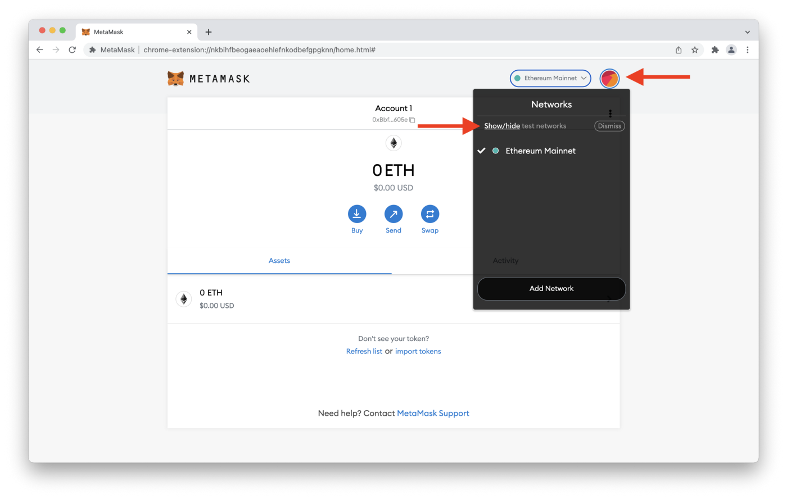This screenshot has width=787, height=500.
Task: Click the import tokens link
Action: coord(418,351)
